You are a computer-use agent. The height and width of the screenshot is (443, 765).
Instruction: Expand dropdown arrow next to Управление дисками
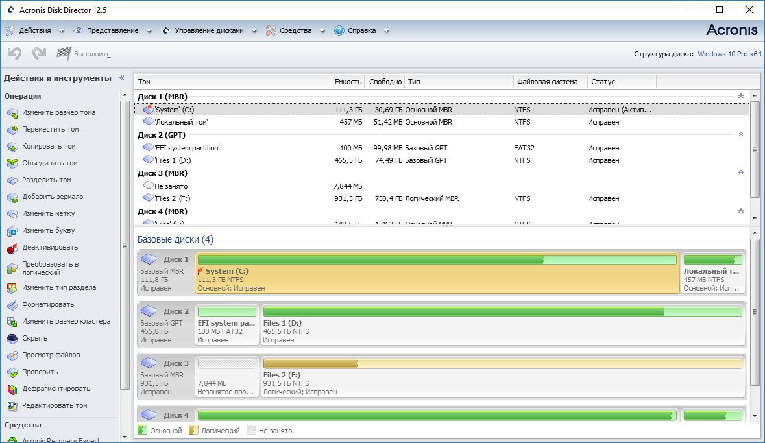(254, 31)
